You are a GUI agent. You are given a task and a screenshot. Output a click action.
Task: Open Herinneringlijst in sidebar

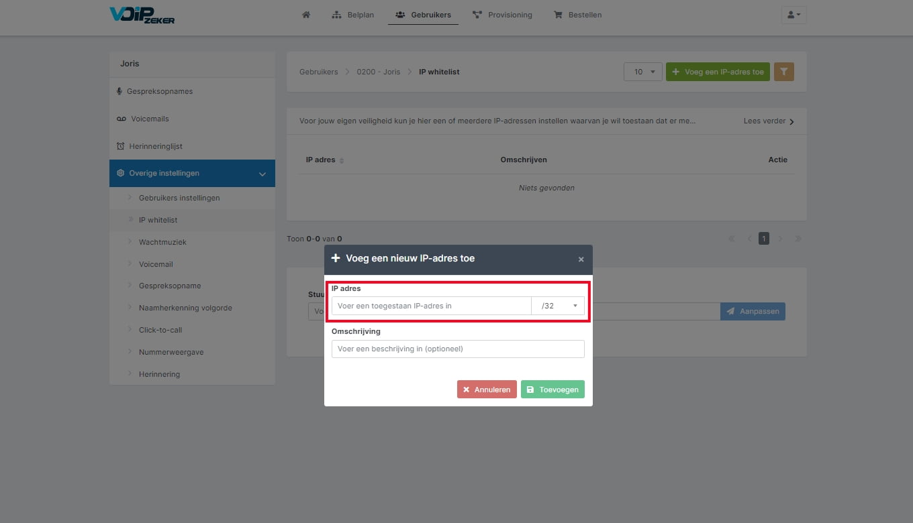point(192,146)
